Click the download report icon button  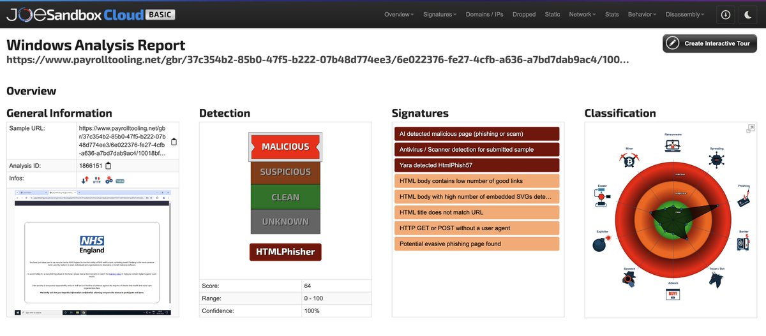tap(725, 14)
